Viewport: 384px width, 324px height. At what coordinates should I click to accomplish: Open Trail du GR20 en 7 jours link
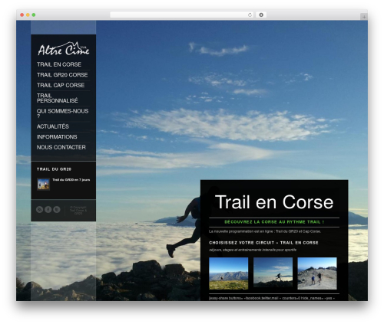(x=71, y=180)
